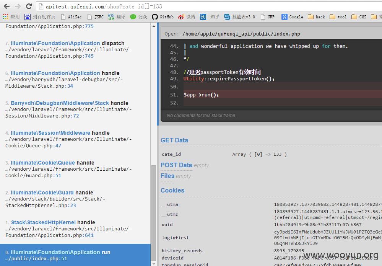
Task: Click the scroll up arrow of frames list
Action: coord(154,26)
